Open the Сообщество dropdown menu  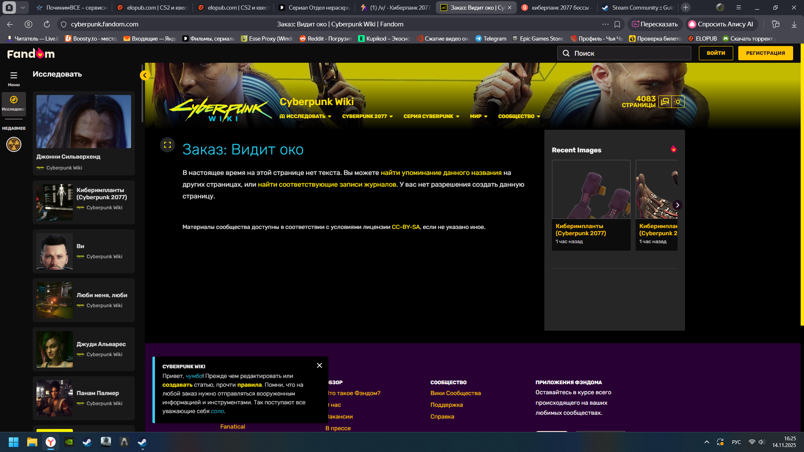pyautogui.click(x=519, y=116)
